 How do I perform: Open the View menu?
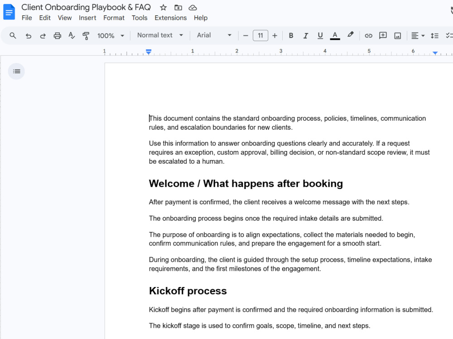tap(64, 18)
